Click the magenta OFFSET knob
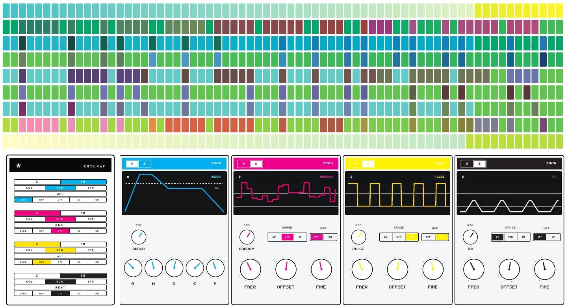Screen dimensions: 568x307 (x=286, y=269)
